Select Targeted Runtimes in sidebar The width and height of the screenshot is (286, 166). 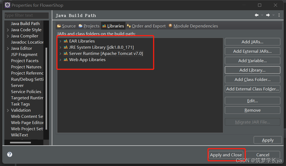point(27,98)
